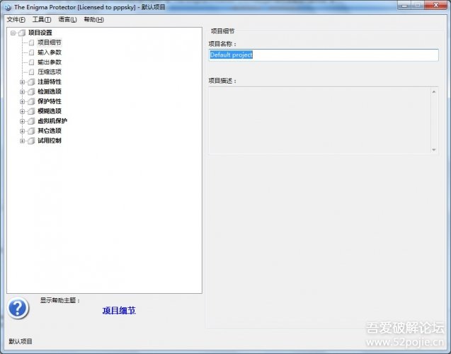Expand the 检测选项 tree node

click(22, 92)
